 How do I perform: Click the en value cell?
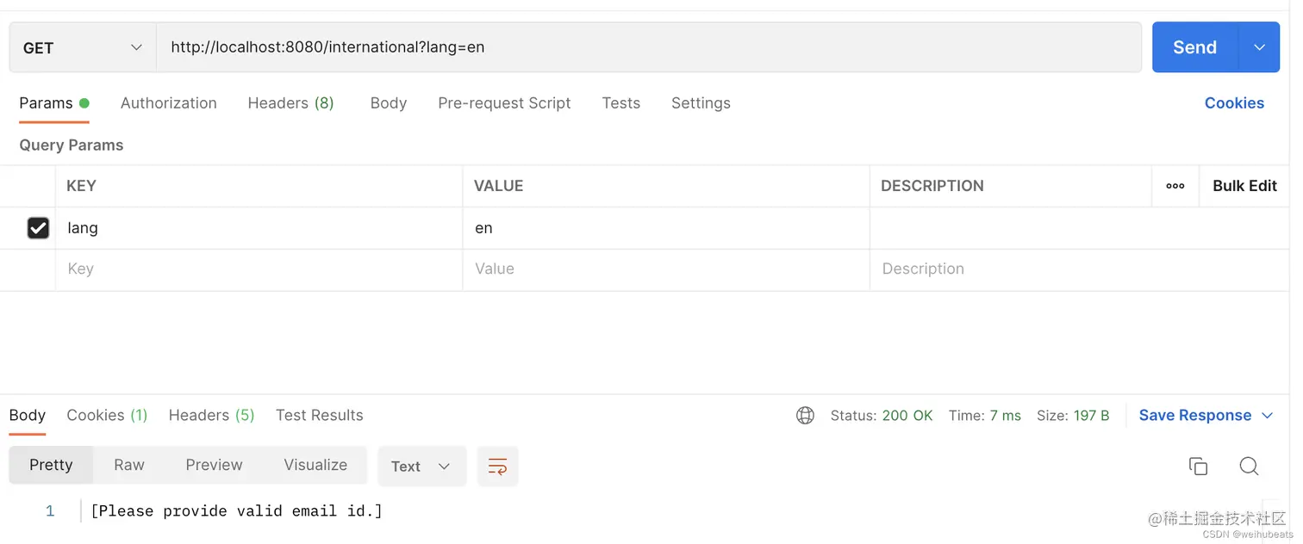click(x=666, y=228)
